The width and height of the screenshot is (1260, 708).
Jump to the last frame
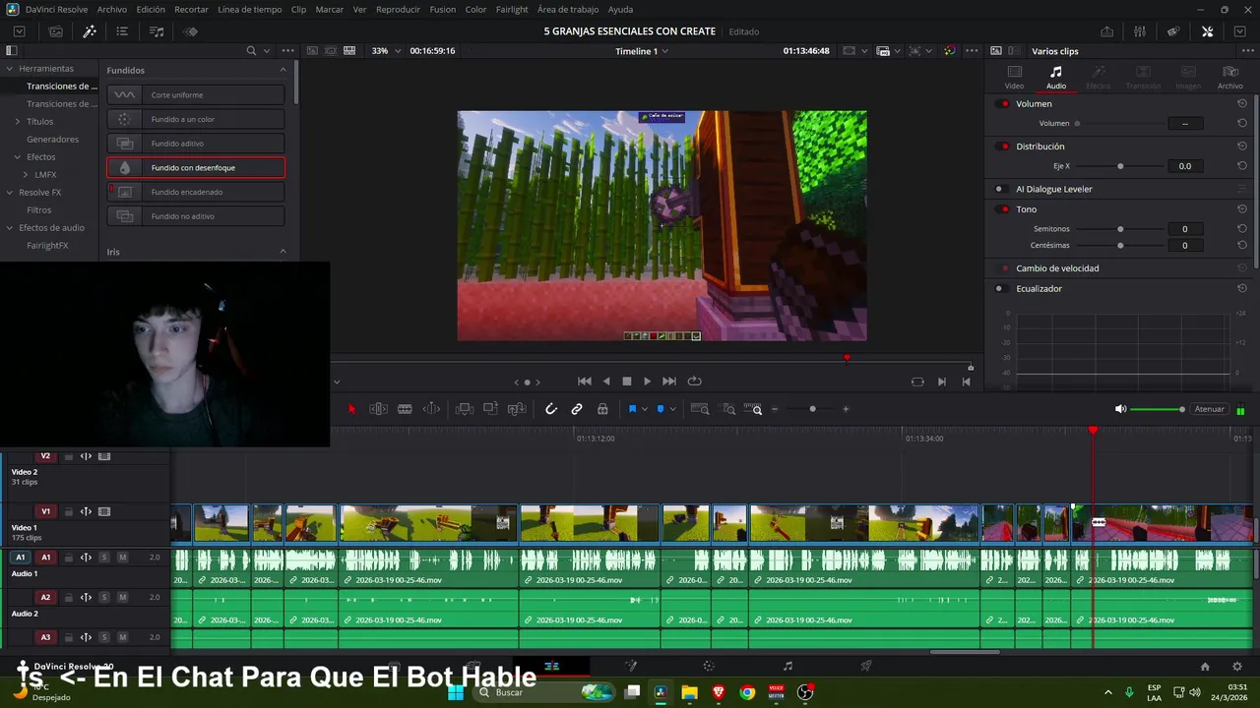(x=669, y=382)
